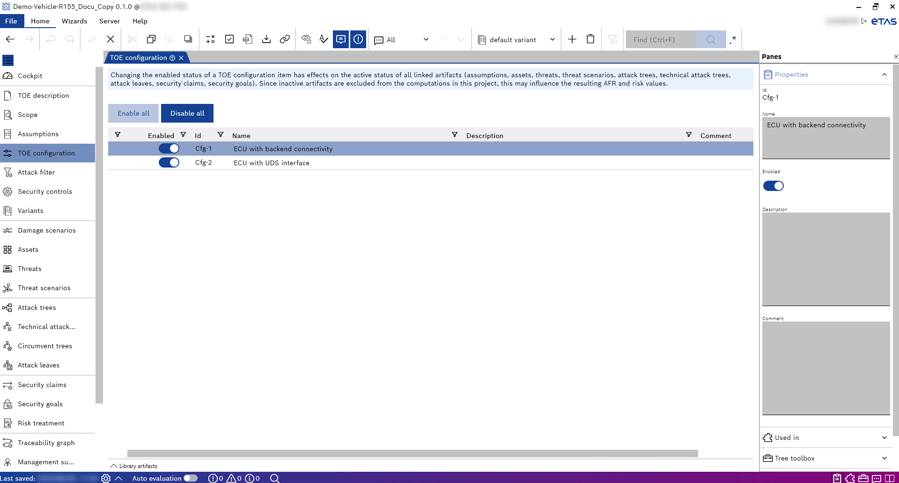Turn on Auto evaluation toggle

point(191,478)
